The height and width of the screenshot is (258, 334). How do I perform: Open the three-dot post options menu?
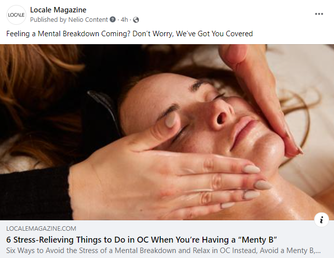319,14
